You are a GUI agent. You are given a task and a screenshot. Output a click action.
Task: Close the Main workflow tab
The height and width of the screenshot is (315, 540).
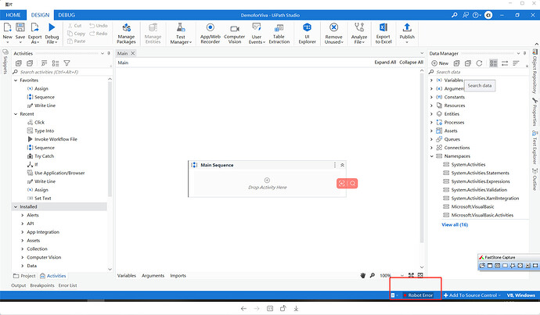pos(132,53)
